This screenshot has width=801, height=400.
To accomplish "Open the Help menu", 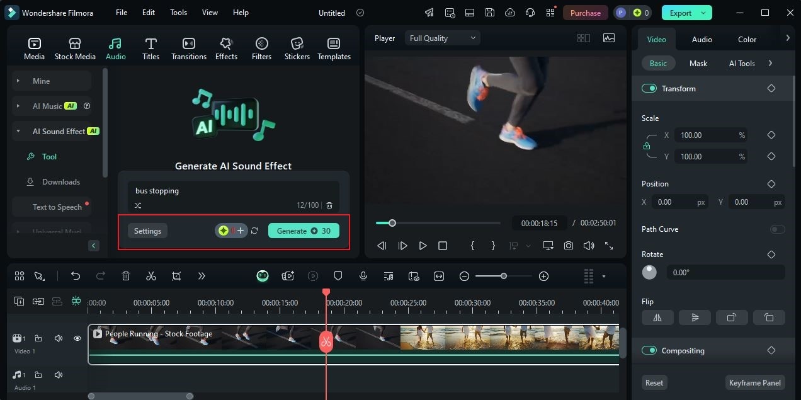I will click(x=241, y=13).
